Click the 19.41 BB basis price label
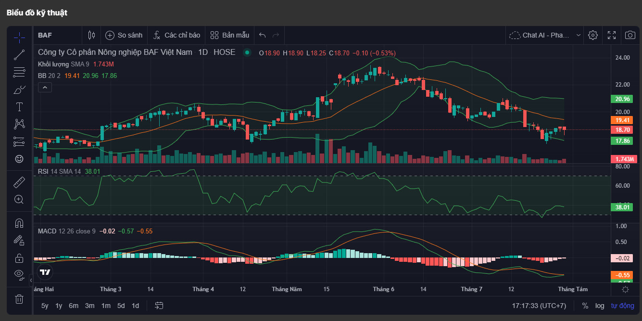 tap(621, 120)
